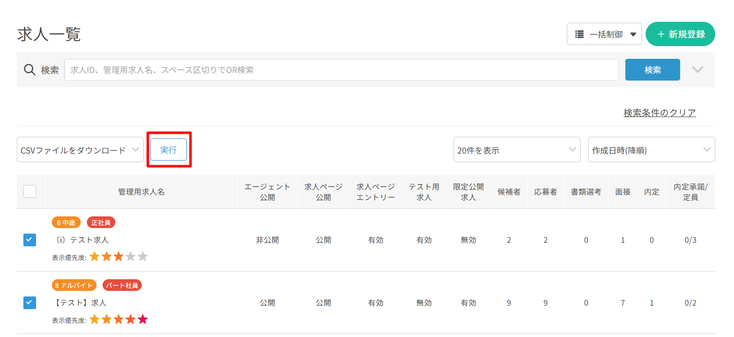Click the red fifth star of 【テスト】求人
734x337 pixels.
(x=143, y=319)
